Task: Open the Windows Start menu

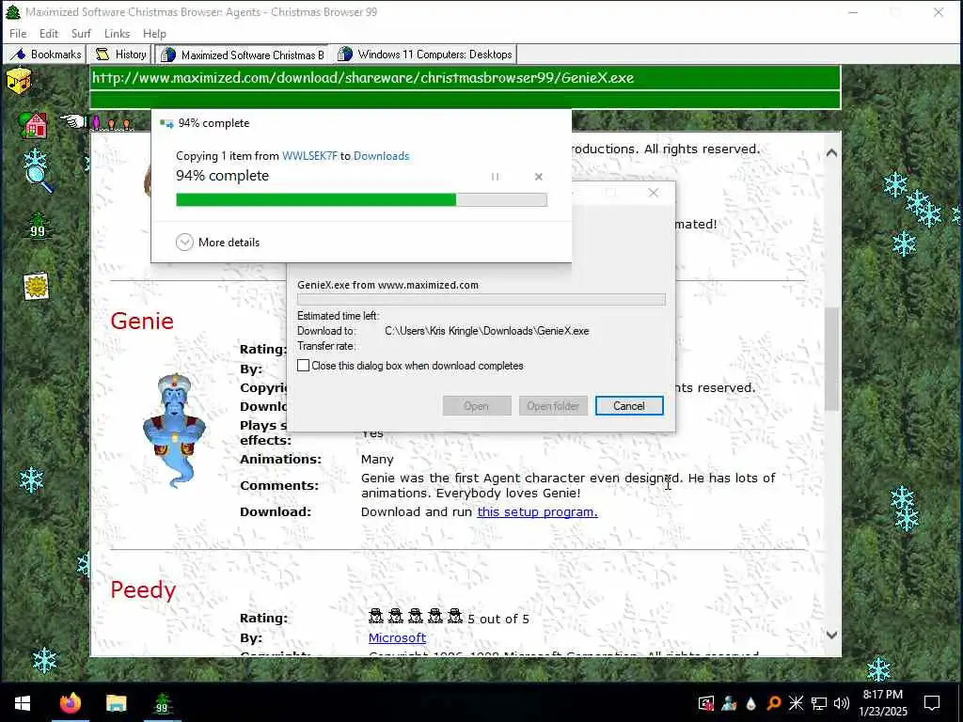Action: pyautogui.click(x=23, y=702)
